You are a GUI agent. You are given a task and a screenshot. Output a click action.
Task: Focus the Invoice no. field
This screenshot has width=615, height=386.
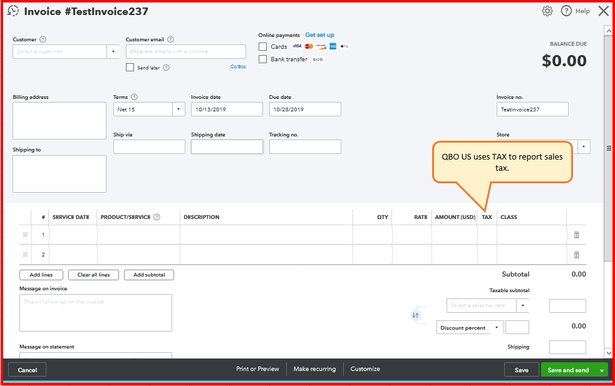[532, 109]
